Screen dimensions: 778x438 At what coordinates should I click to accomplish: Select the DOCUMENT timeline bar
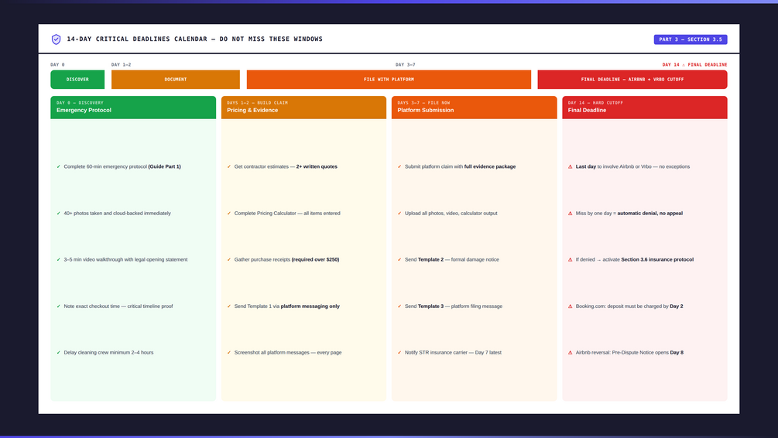pyautogui.click(x=176, y=80)
